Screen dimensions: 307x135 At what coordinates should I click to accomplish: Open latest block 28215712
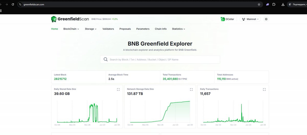point(60,79)
